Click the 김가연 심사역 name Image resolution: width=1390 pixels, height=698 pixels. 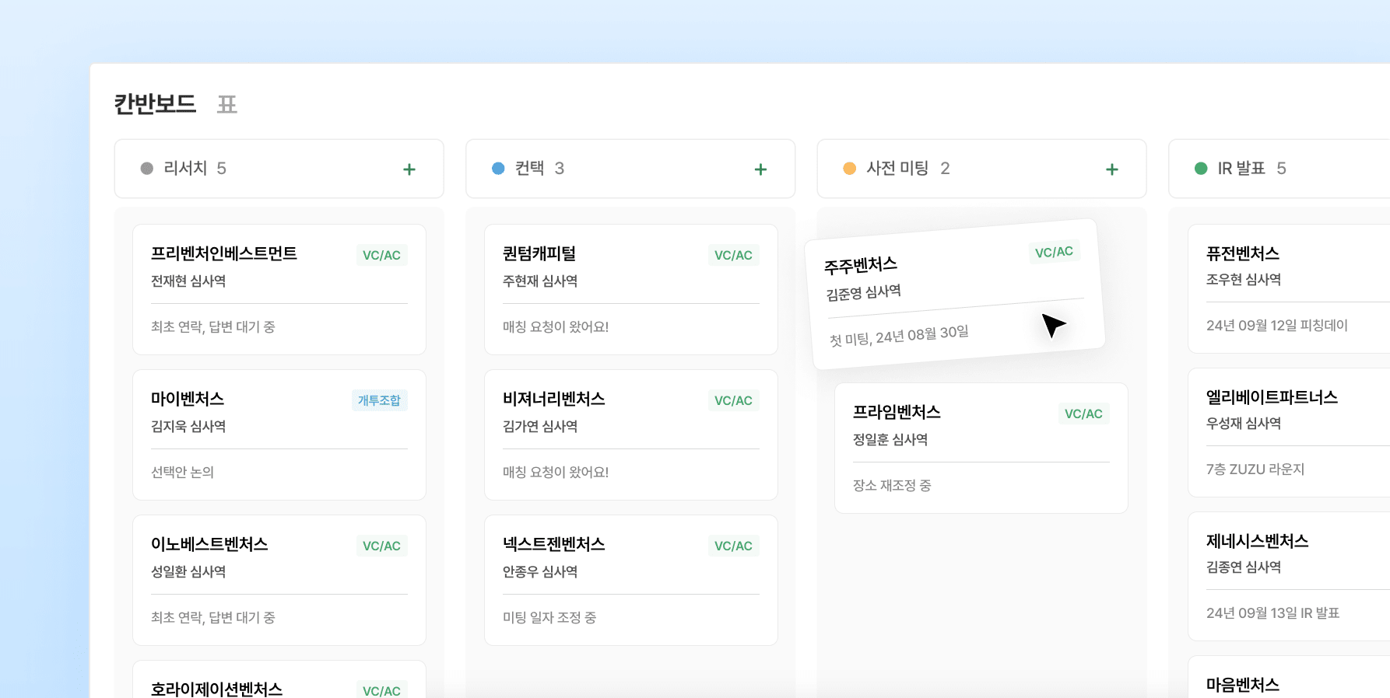click(540, 427)
